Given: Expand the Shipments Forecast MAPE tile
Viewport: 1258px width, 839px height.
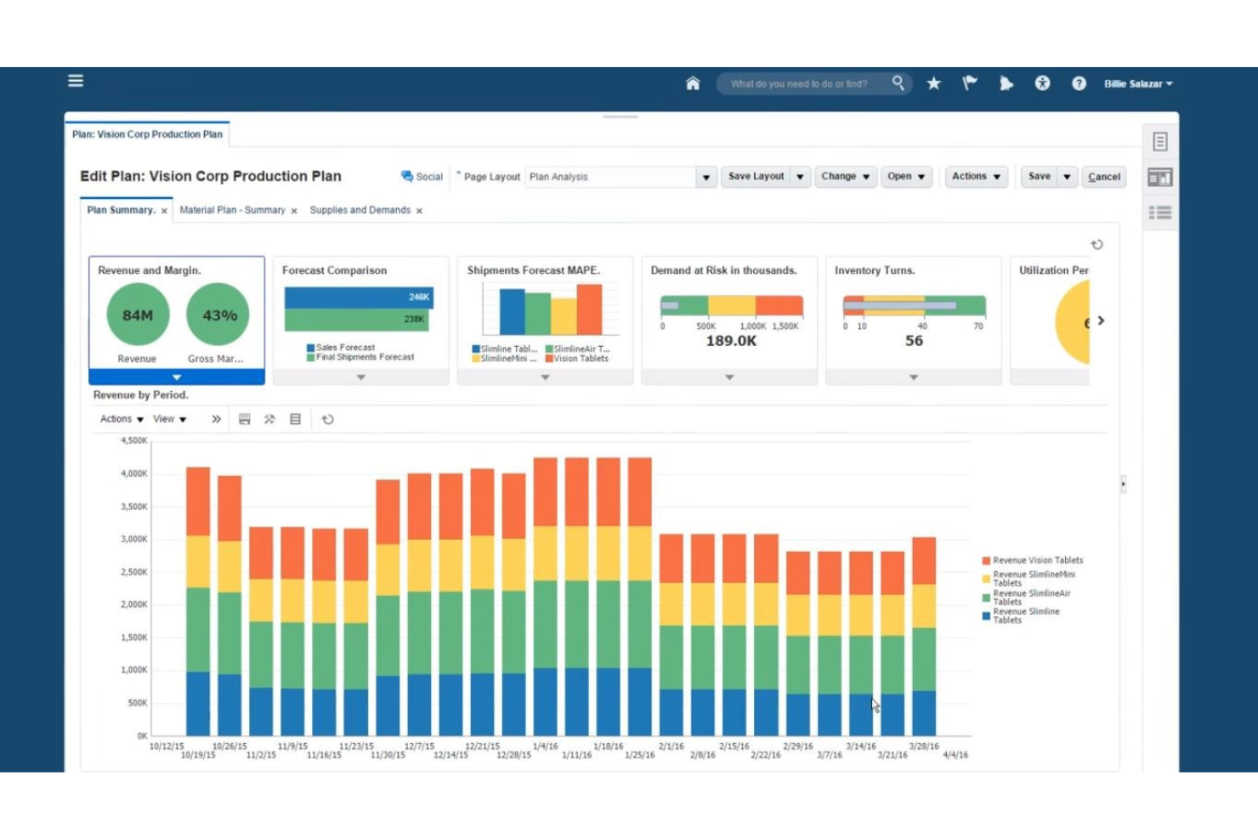Looking at the screenshot, I should point(546,377).
